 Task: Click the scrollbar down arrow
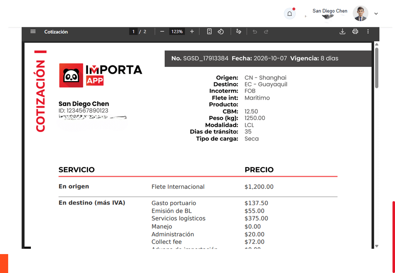click(376, 246)
